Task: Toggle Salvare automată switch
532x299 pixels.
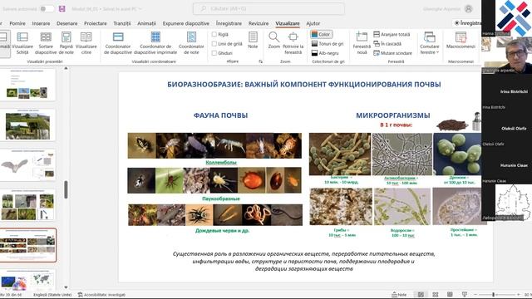Action: pos(47,9)
